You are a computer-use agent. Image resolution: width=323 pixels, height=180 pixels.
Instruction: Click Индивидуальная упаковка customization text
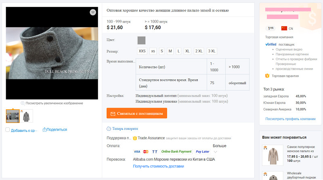click(156, 102)
